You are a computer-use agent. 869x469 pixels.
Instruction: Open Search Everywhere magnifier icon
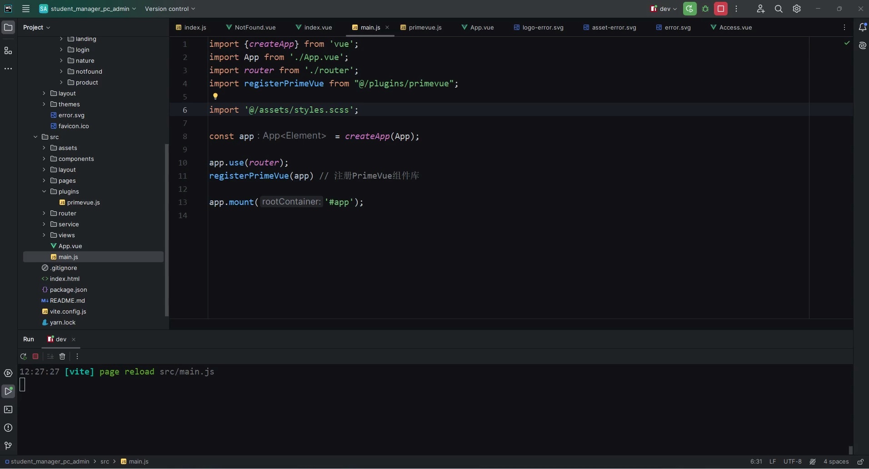(779, 9)
